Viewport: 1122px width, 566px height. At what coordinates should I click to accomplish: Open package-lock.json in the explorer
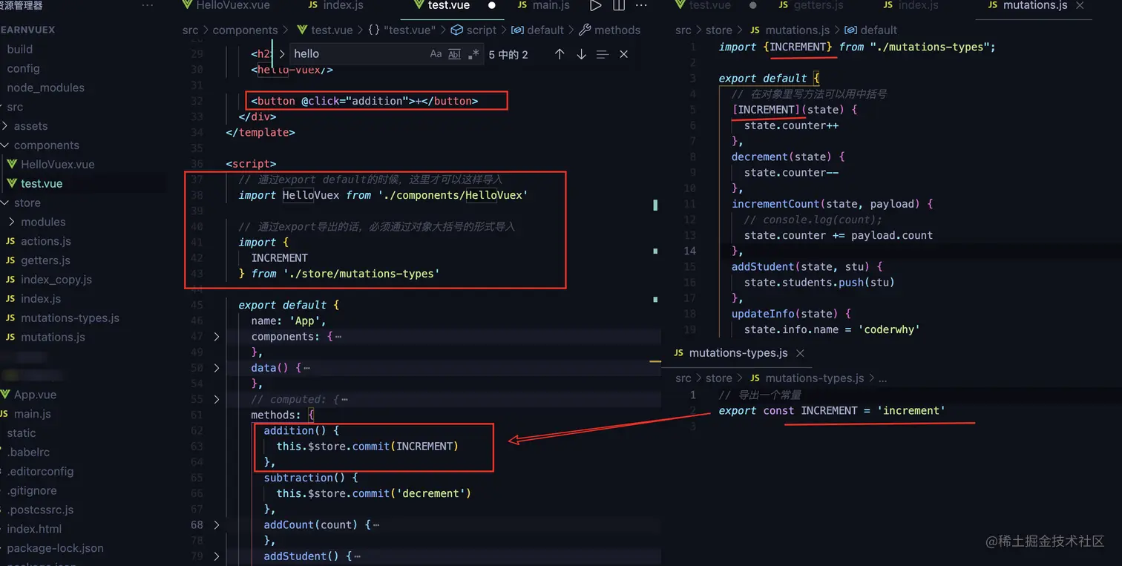(x=55, y=548)
